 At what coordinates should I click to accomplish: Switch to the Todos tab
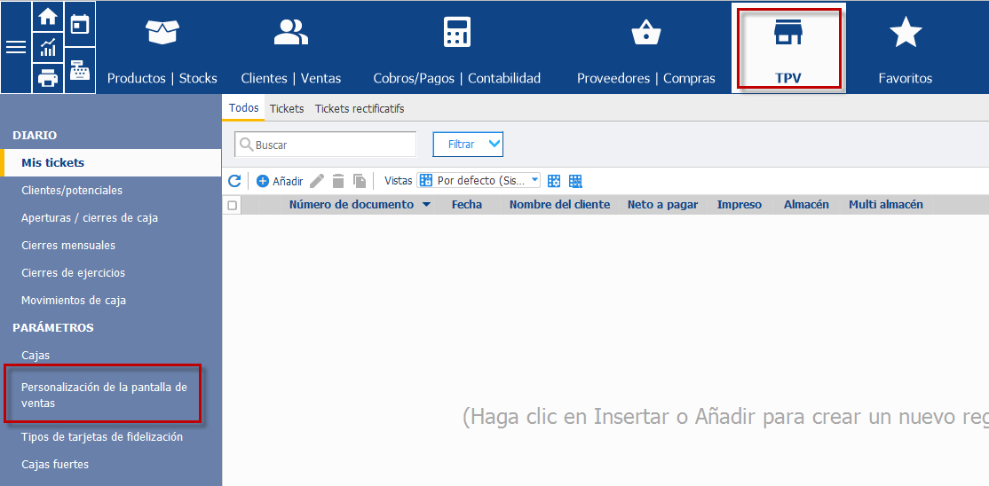243,108
